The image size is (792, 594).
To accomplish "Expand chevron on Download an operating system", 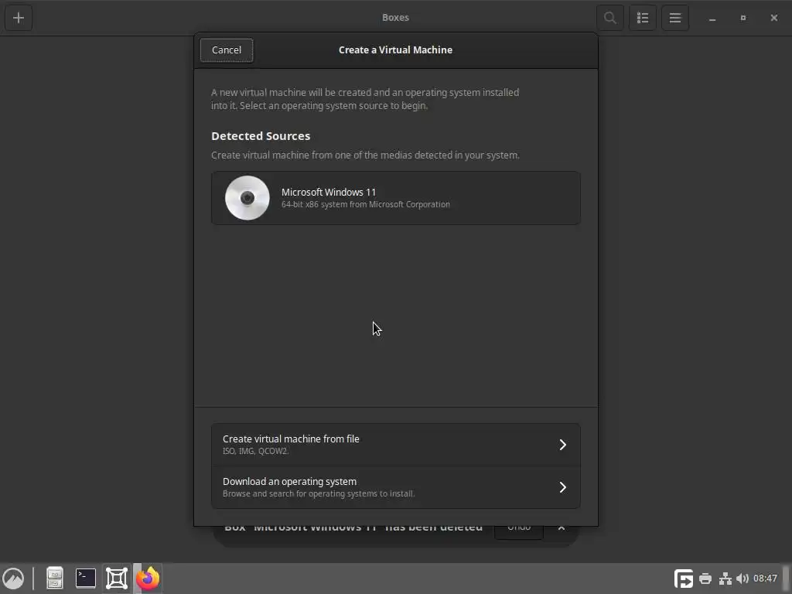I will (563, 487).
